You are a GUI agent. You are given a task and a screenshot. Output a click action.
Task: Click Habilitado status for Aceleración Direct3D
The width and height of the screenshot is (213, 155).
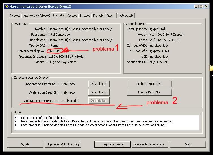tap(68, 92)
